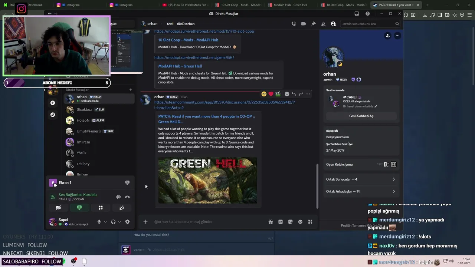
Task: Open the add reaction emoji picker
Action: pyautogui.click(x=287, y=94)
